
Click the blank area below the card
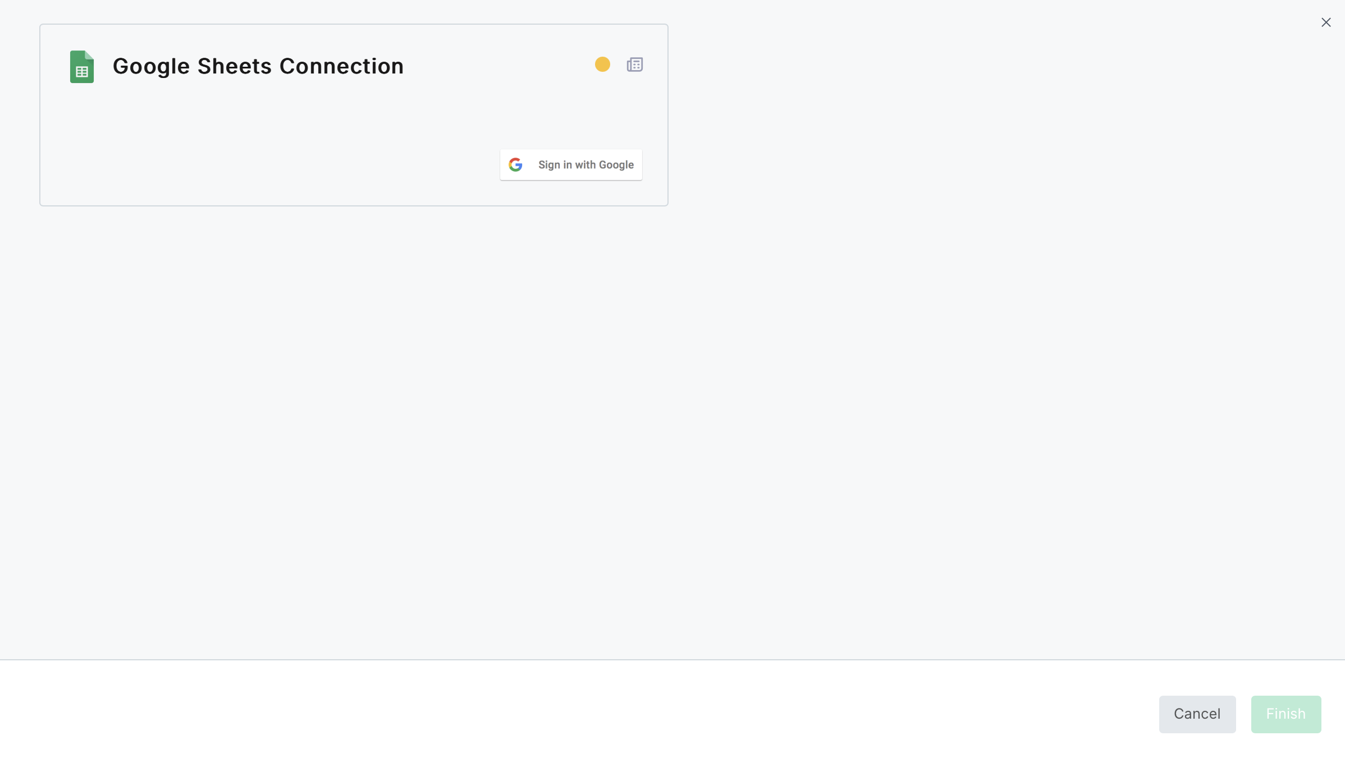click(x=354, y=393)
